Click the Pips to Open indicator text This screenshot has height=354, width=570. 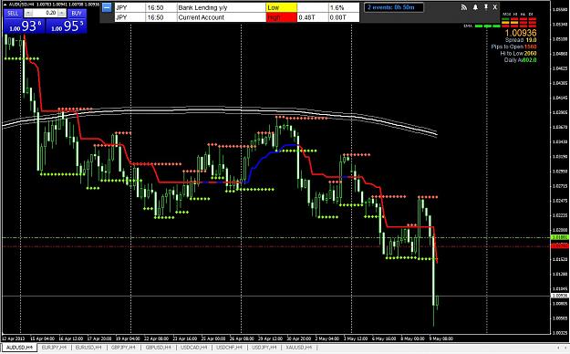pyautogui.click(x=513, y=47)
